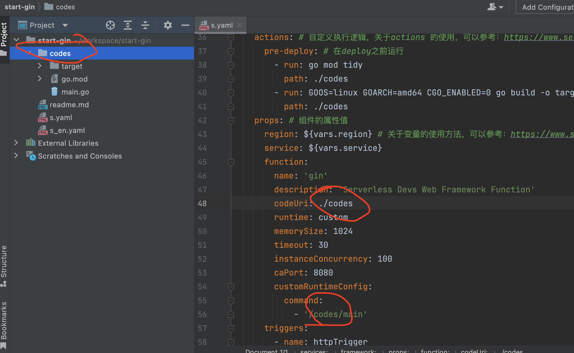Expand the go.mod tree node
Viewport: 574px width, 353px height.
pos(40,79)
